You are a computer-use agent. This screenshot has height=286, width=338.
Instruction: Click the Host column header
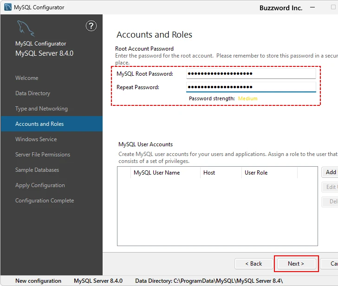[221, 173]
